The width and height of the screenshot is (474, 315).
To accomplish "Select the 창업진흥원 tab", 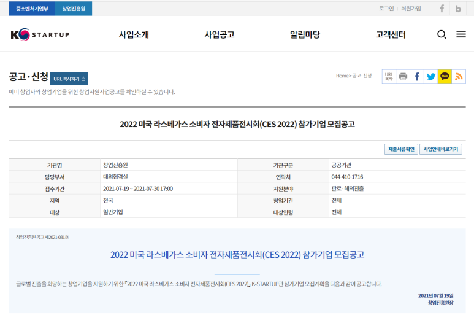I will click(74, 9).
